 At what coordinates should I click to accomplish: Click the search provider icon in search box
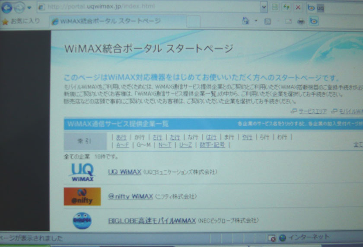(x=311, y=8)
